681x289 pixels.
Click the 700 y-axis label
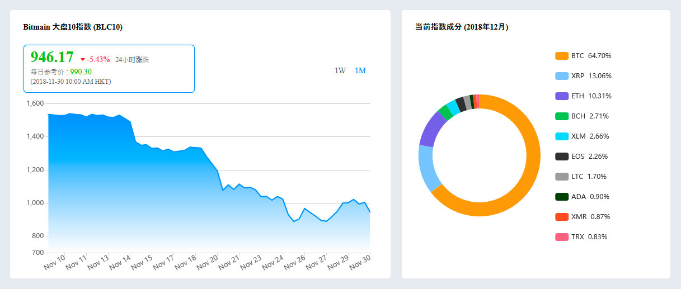(x=38, y=253)
